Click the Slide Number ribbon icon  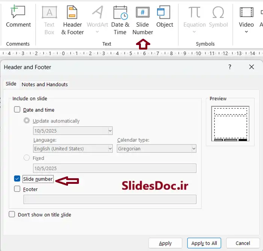[143, 13]
